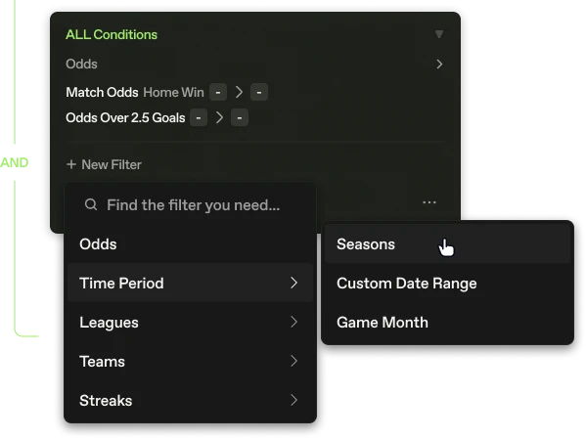Viewport: 586px width, 439px height.
Task: Click the ALL Conditions heading
Action: [x=112, y=35]
